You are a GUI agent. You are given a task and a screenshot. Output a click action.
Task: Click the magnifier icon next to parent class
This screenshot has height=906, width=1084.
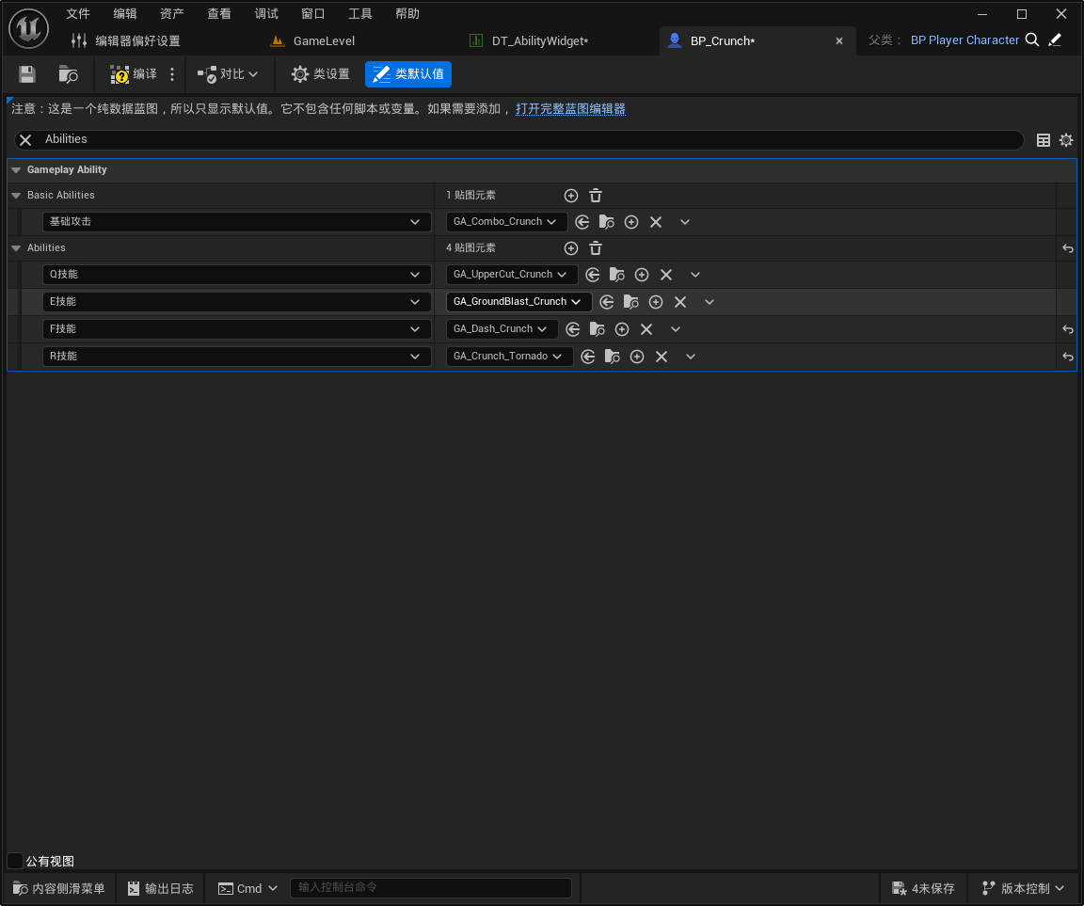tap(1032, 40)
